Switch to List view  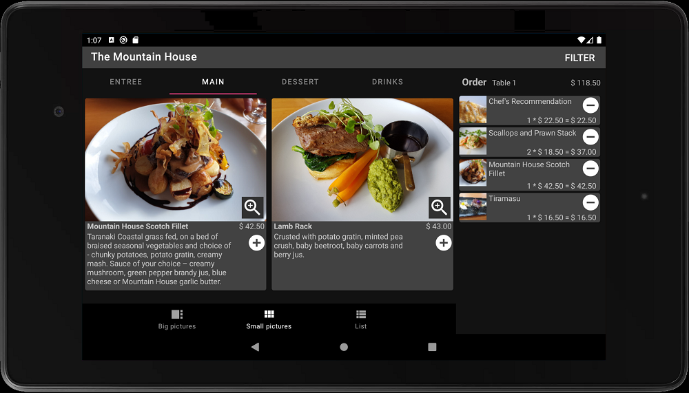(361, 319)
